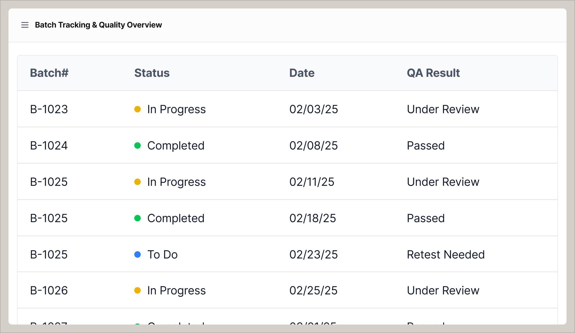This screenshot has height=333, width=575.
Task: Click the Status column header
Action: 152,73
